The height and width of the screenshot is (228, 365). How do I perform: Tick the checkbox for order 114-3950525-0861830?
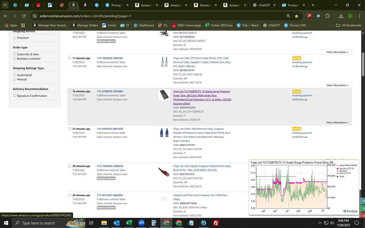(70, 129)
